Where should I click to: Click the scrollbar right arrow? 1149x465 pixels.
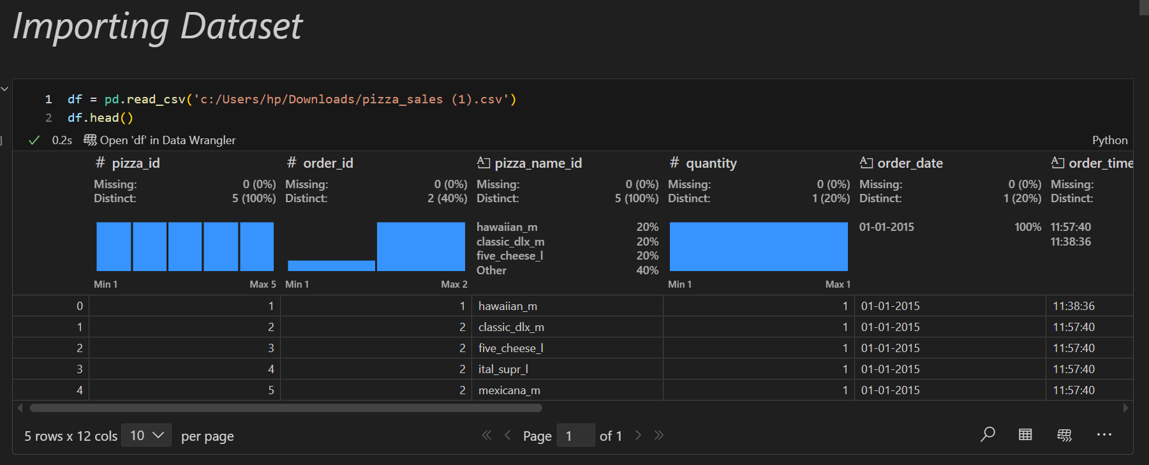point(1125,408)
